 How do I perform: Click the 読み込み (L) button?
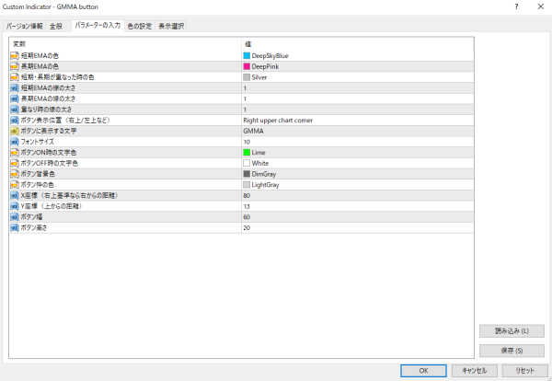tap(511, 331)
